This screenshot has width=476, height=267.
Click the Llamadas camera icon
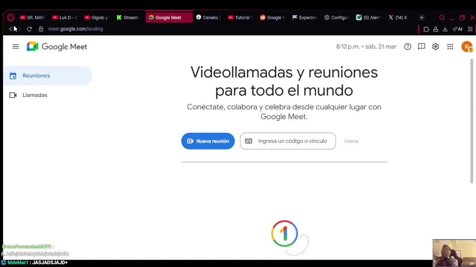point(13,95)
